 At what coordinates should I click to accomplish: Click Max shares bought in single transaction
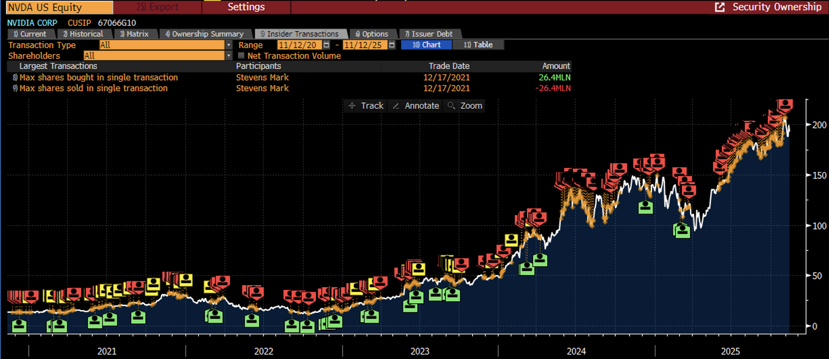(99, 78)
